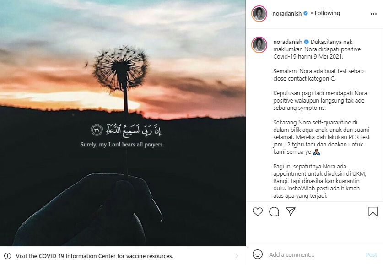Visit the COVID-19 Information Center link

pos(95,256)
